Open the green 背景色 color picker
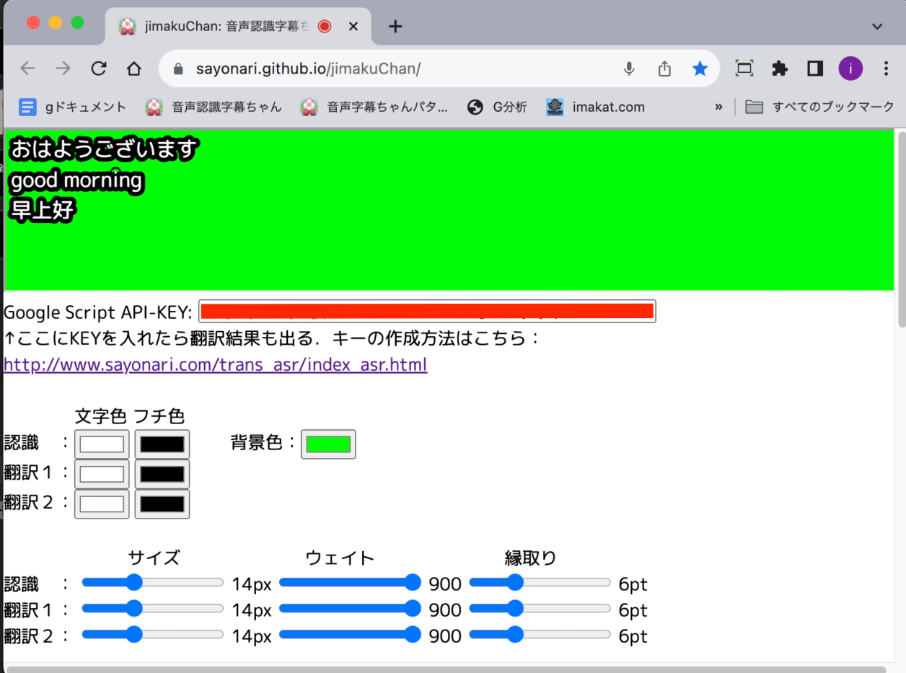Image resolution: width=906 pixels, height=673 pixels. (328, 444)
